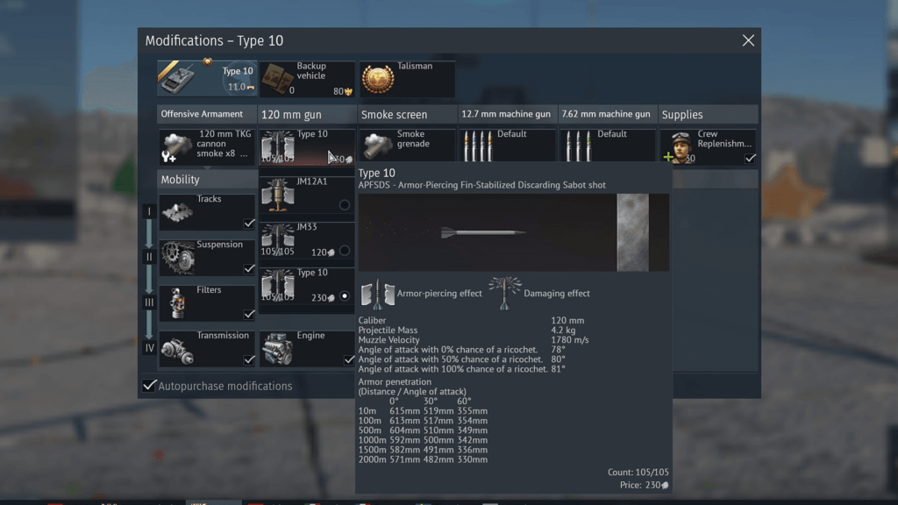The height and width of the screenshot is (505, 898).
Task: Click the Smoke grenade icon
Action: click(x=378, y=145)
